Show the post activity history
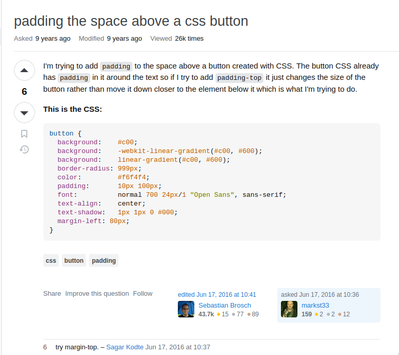This screenshot has height=355, width=399. (x=24, y=149)
